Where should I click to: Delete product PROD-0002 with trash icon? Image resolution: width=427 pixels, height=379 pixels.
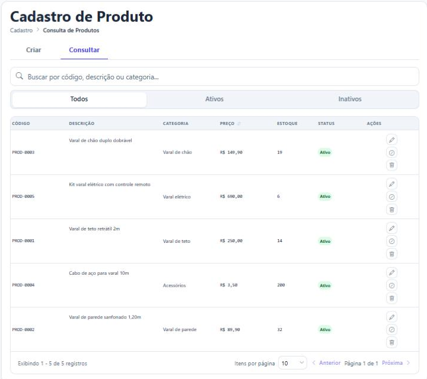tap(391, 342)
